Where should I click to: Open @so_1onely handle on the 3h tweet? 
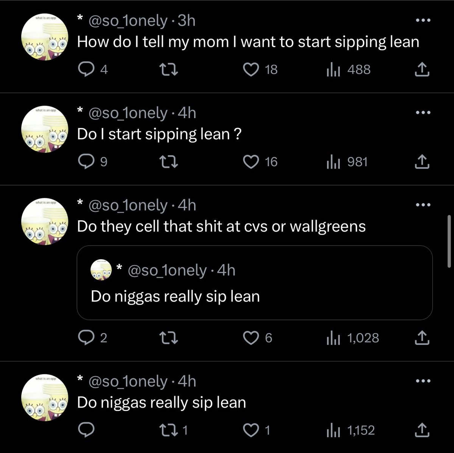pyautogui.click(x=128, y=21)
